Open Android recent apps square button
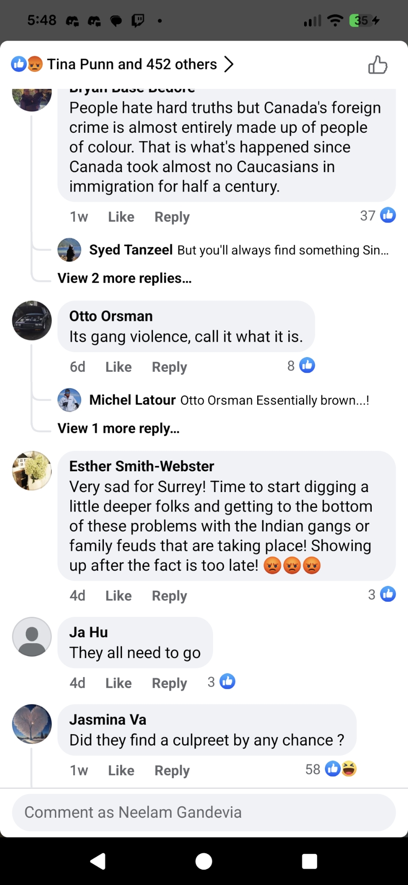This screenshot has width=408, height=885. (309, 861)
